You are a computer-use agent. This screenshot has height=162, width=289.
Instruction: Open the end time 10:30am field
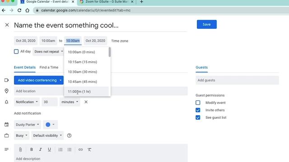[x=73, y=41]
